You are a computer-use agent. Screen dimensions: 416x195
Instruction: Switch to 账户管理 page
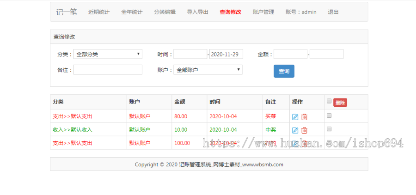(x=263, y=12)
